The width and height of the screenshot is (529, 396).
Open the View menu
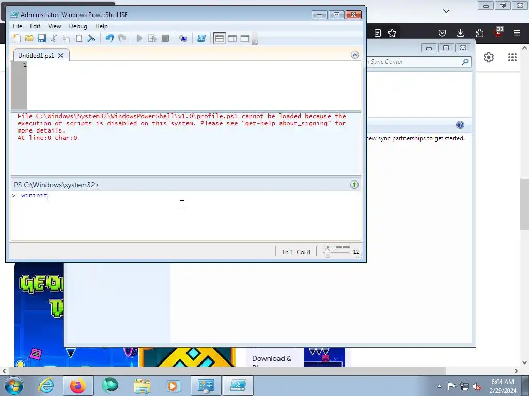tap(55, 26)
